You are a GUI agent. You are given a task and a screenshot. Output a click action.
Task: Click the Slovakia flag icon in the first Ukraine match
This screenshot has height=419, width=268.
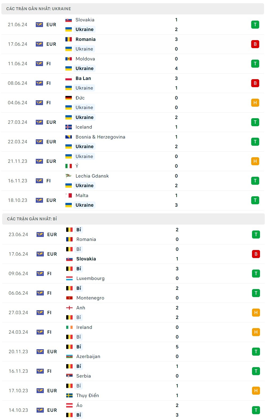point(69,20)
